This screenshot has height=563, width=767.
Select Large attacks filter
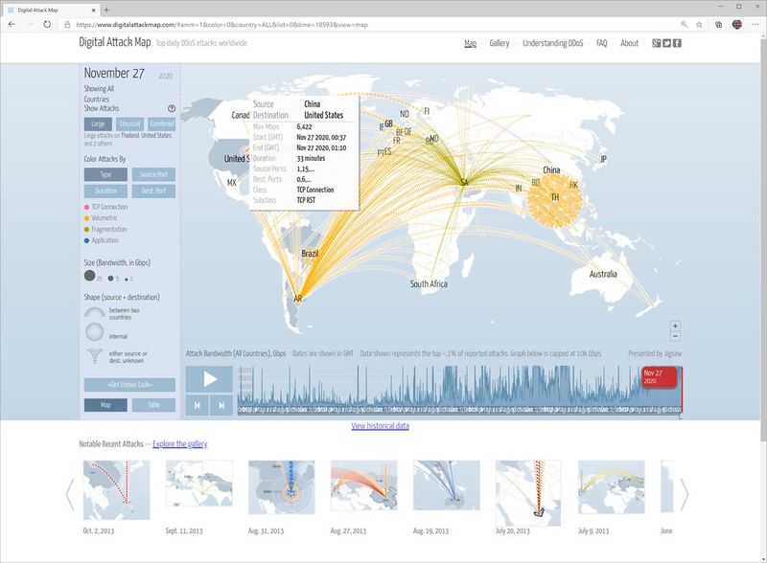click(98, 124)
